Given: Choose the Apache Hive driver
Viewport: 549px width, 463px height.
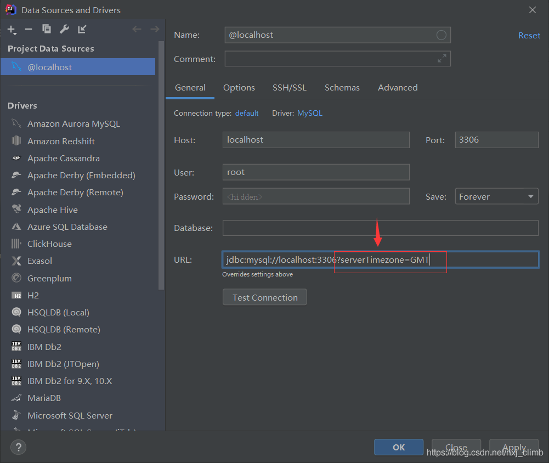Looking at the screenshot, I should [x=53, y=210].
